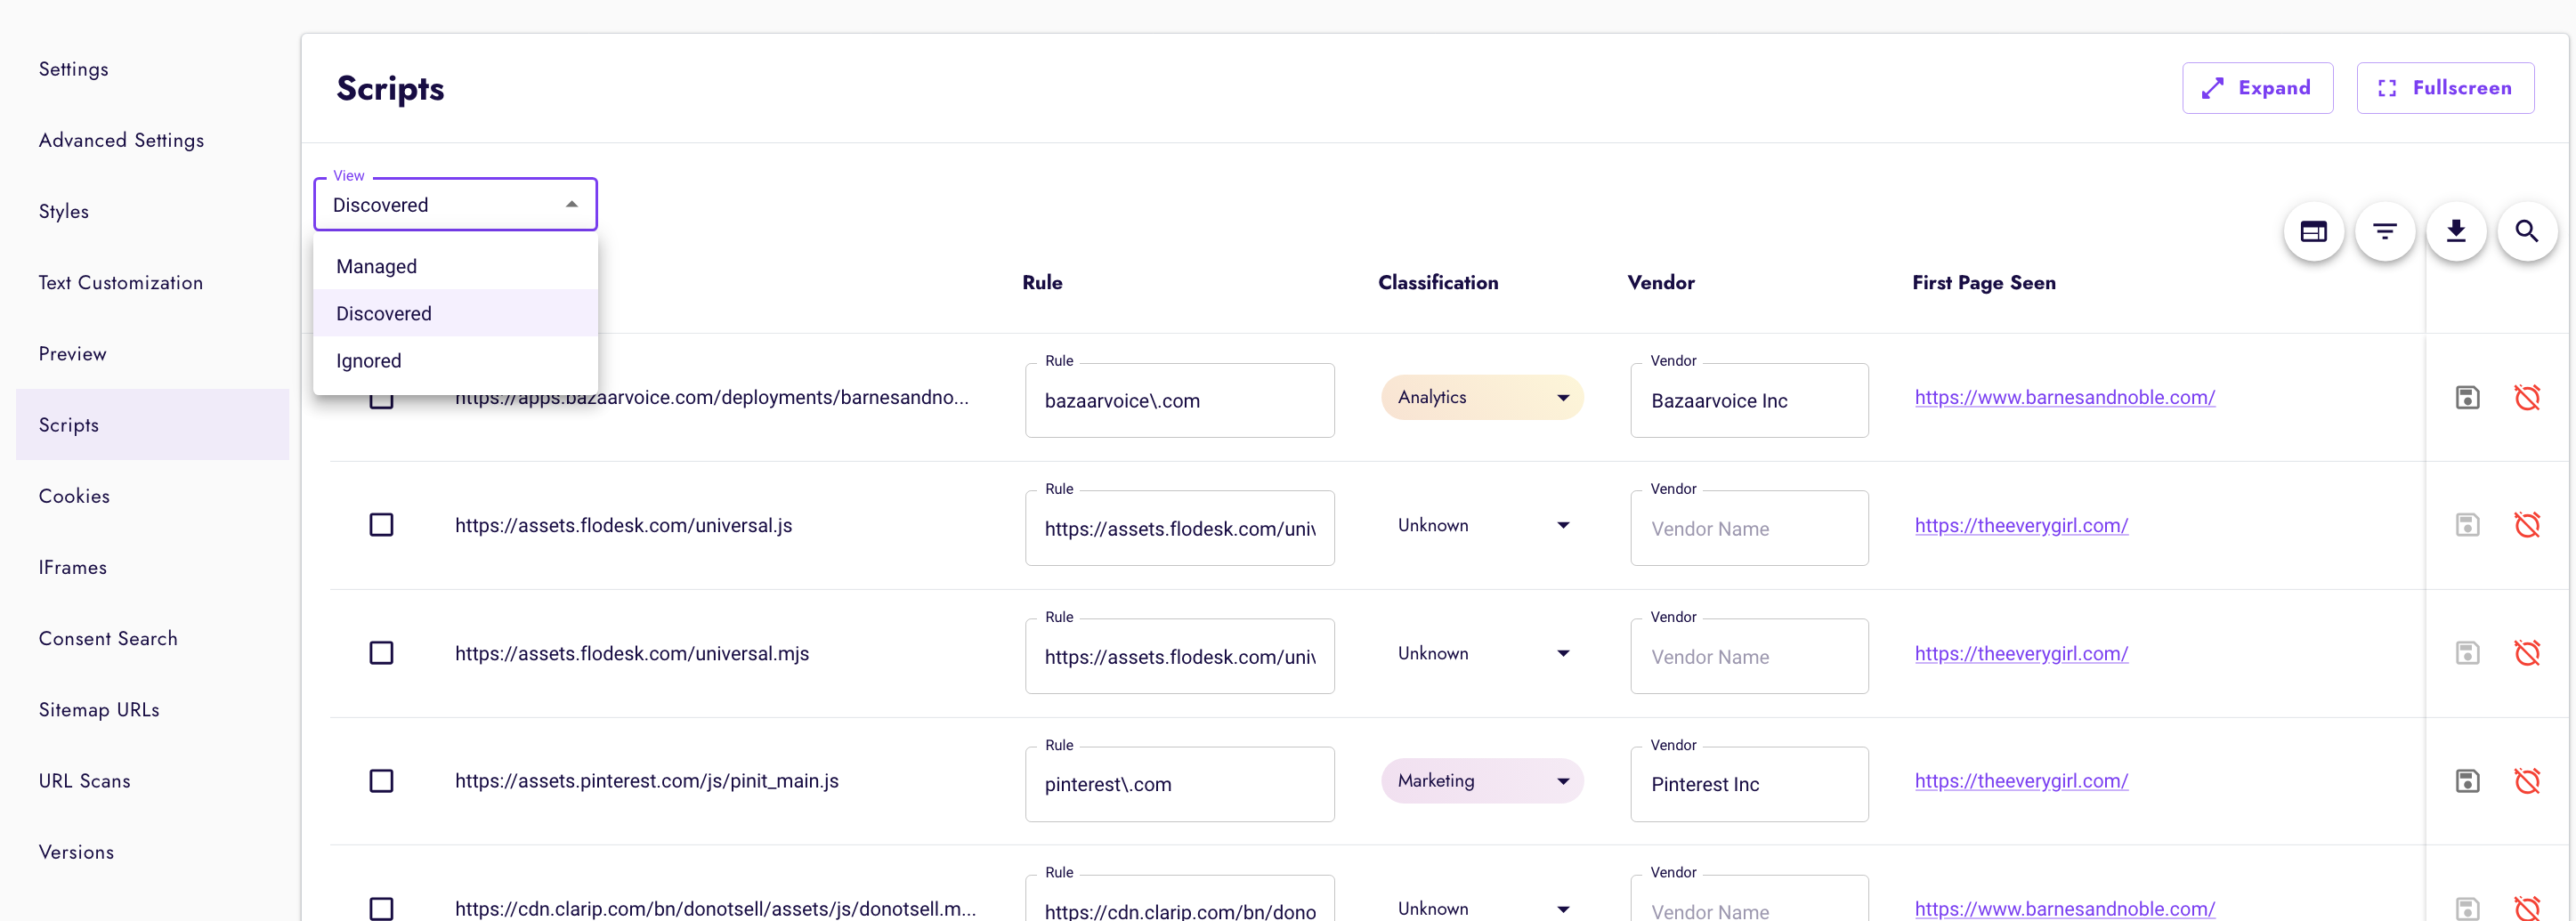Viewport: 2576px width, 921px height.
Task: Save the bazaarvoice script row
Action: point(2468,397)
